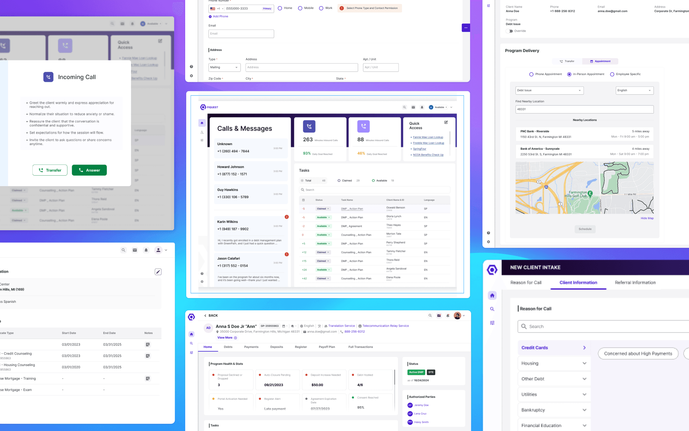Image resolution: width=689 pixels, height=431 pixels.
Task: Click the purple three-dots icon button
Action: [x=466, y=28]
